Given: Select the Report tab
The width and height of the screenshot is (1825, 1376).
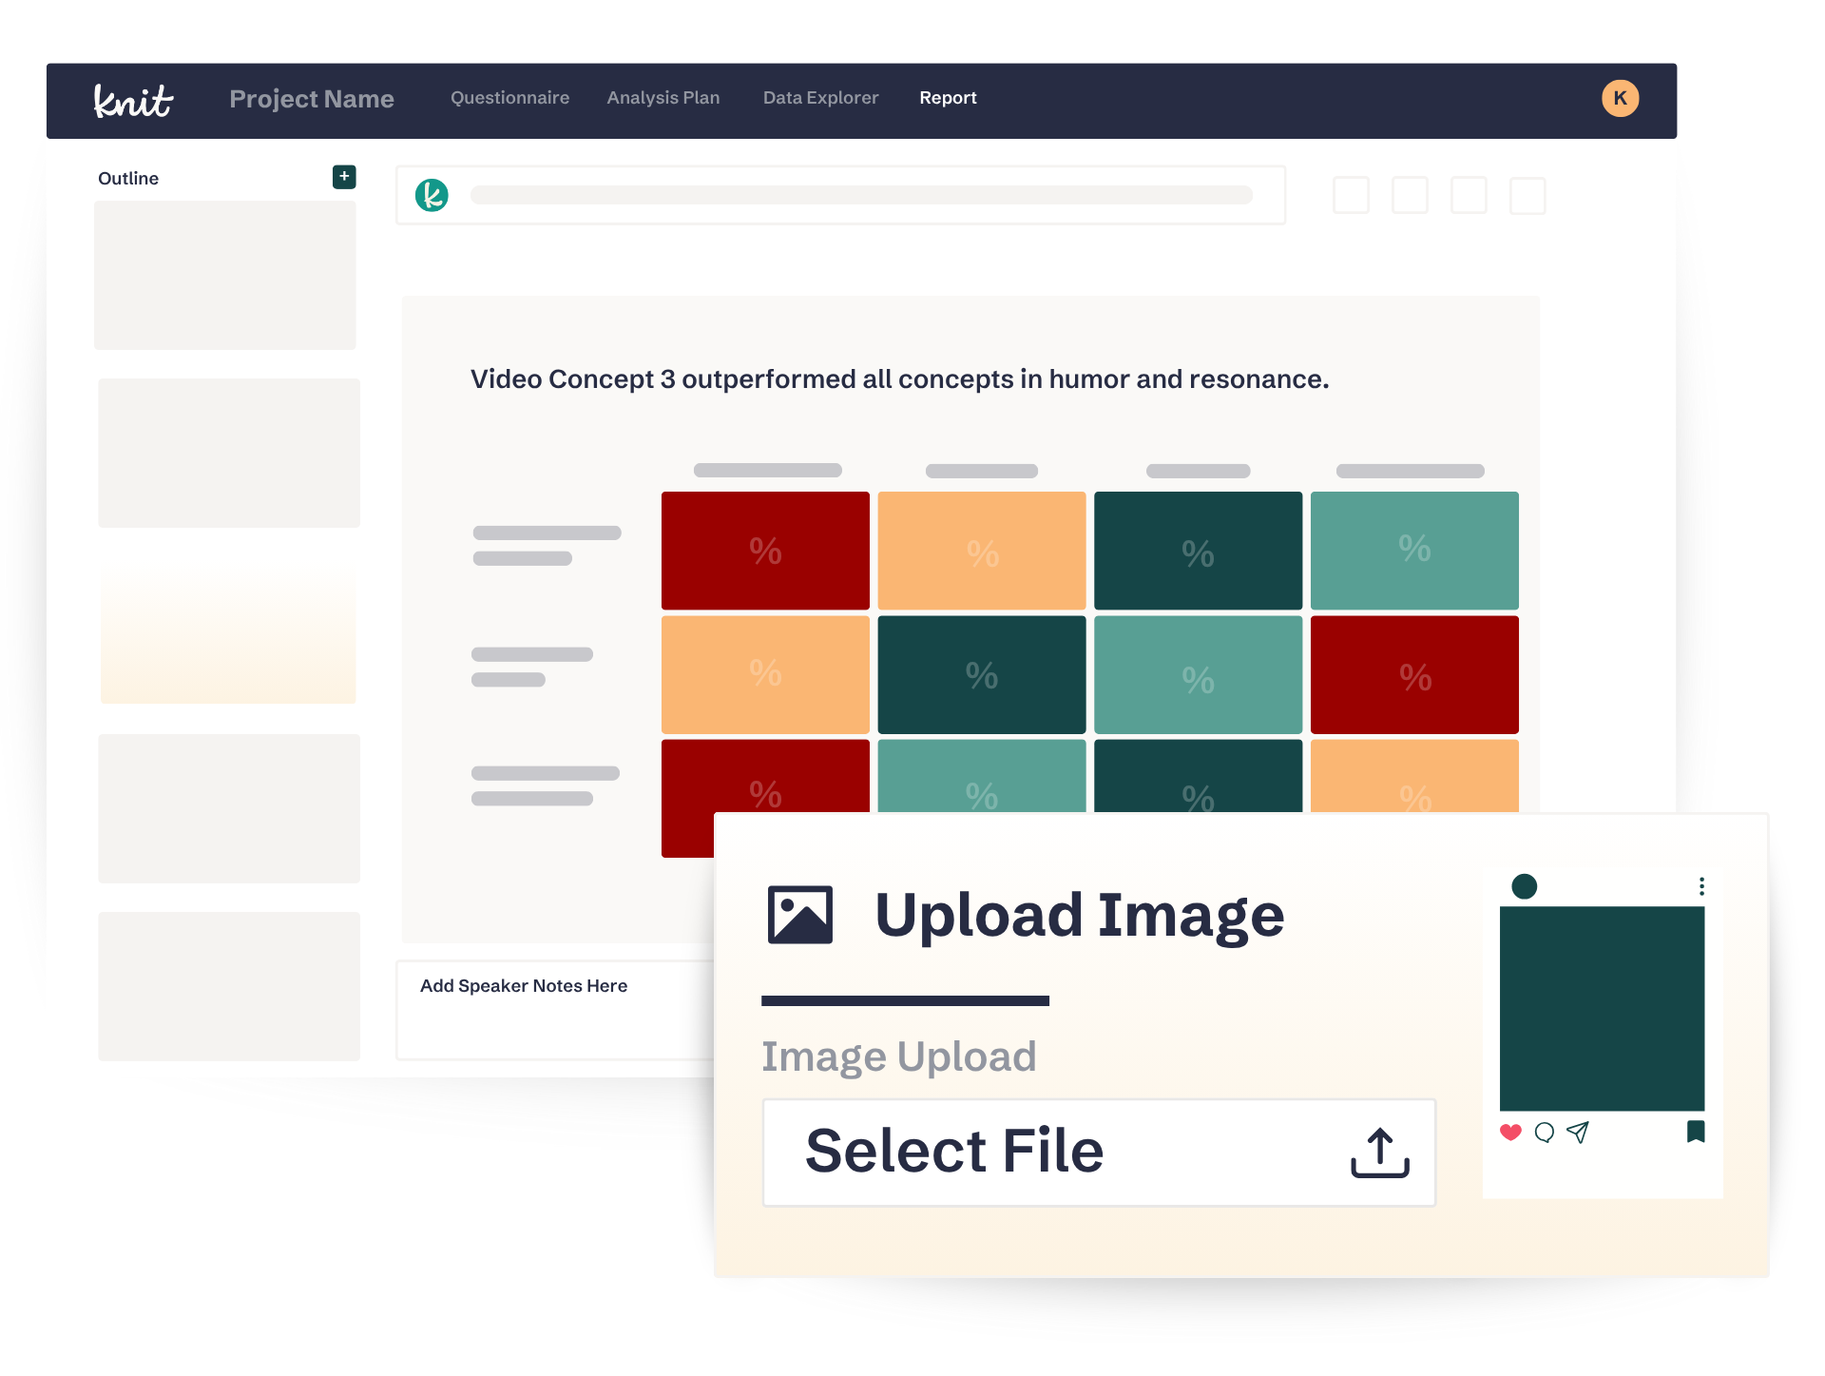Looking at the screenshot, I should coord(948,98).
